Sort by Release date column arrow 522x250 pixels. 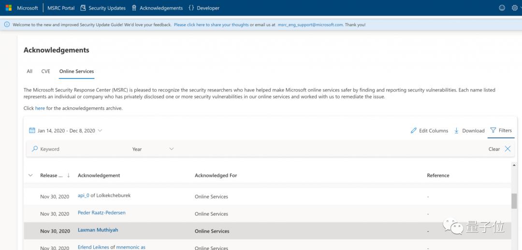point(68,175)
